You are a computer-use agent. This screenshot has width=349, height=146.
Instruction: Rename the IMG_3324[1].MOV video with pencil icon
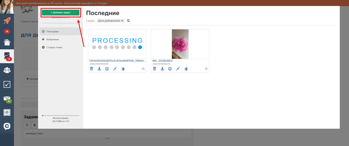point(178,69)
